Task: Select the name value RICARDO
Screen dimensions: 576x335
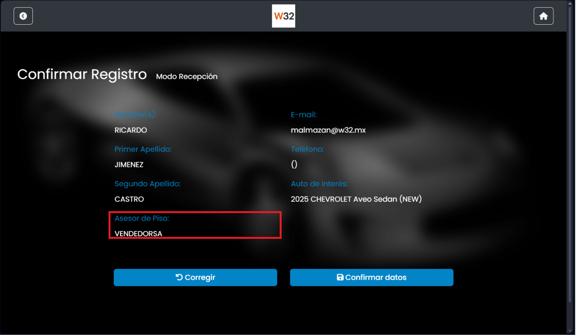Action: tap(131, 130)
